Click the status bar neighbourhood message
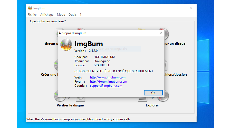The height and width of the screenshot is (128, 231). click(x=78, y=119)
